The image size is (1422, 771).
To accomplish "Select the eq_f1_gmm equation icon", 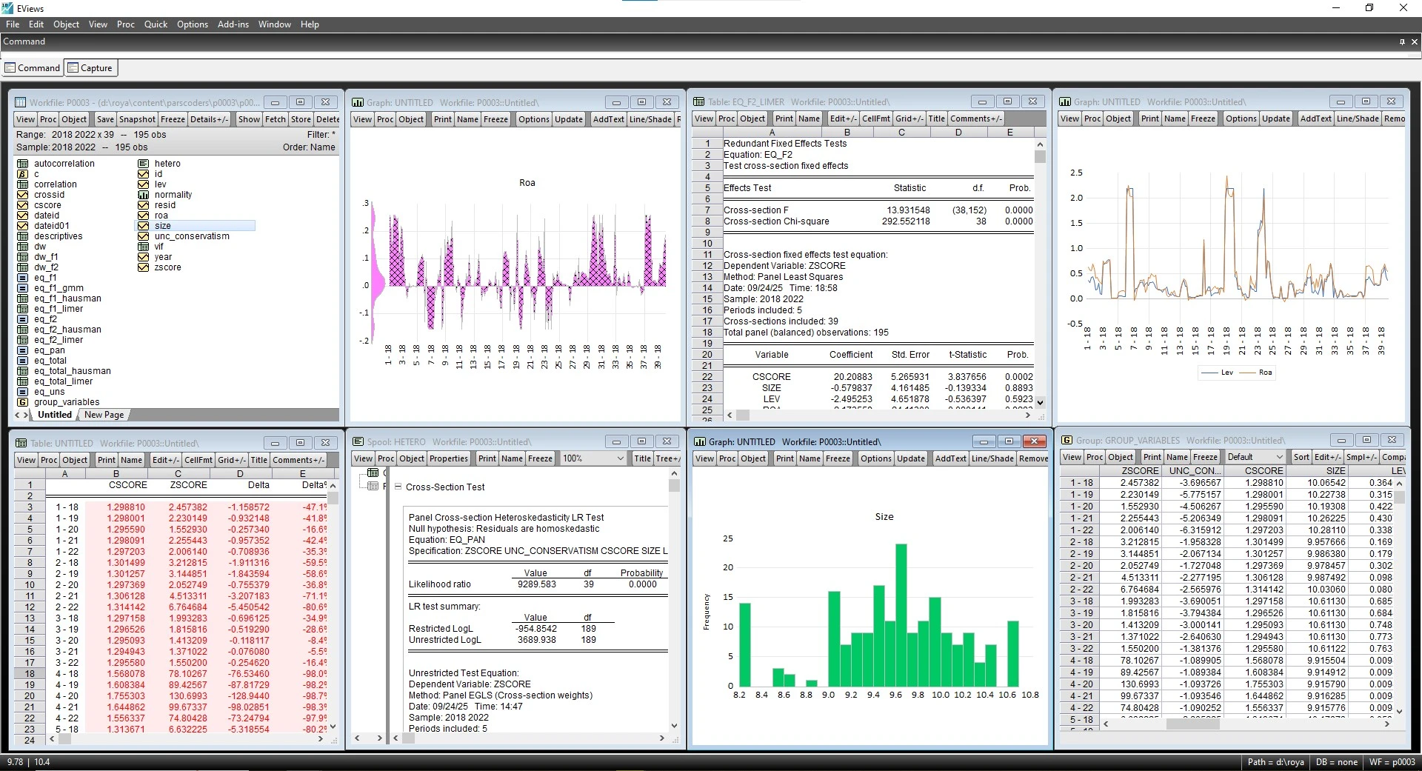I will tap(22, 288).
